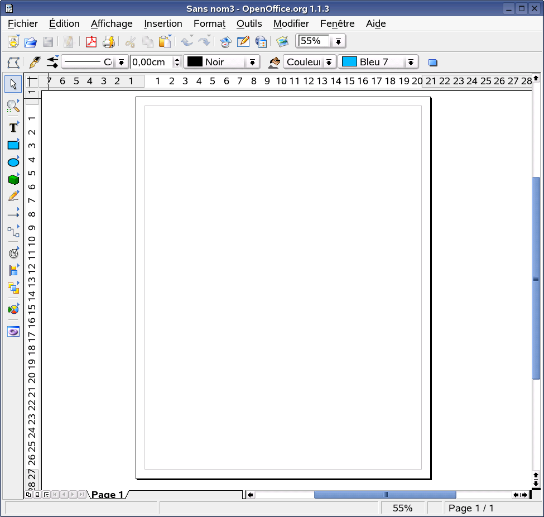The width and height of the screenshot is (544, 517).
Task: Open the Insertion menu
Action: (x=163, y=23)
